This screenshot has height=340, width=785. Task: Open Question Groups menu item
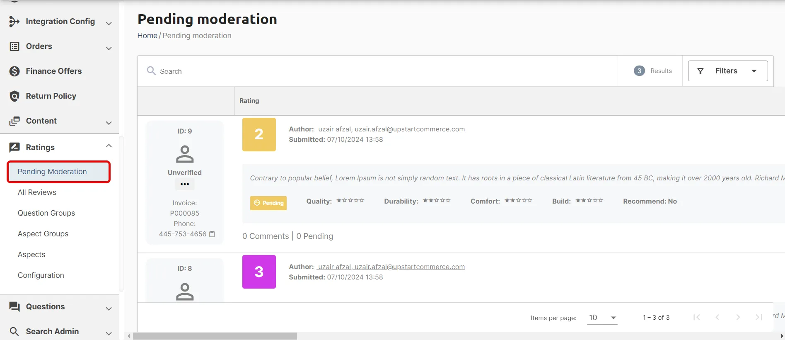pos(46,213)
